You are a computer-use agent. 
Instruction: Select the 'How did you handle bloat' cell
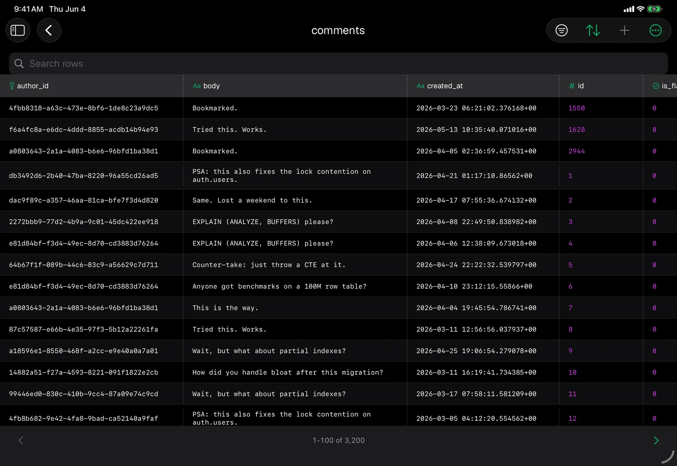point(295,372)
